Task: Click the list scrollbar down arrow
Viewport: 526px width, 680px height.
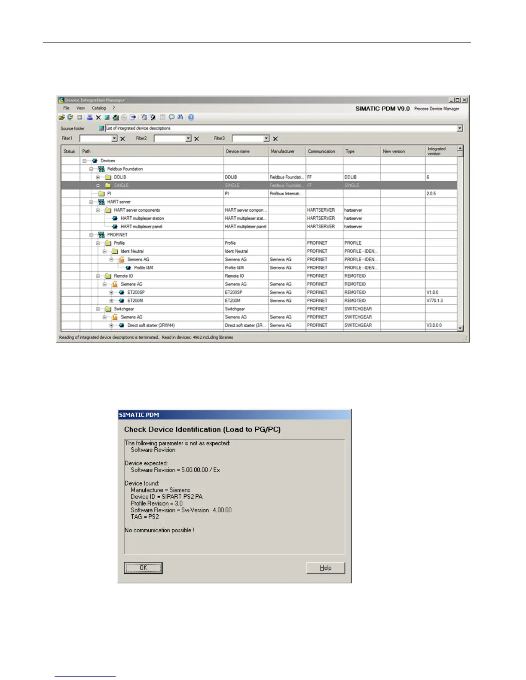Action: [x=460, y=328]
